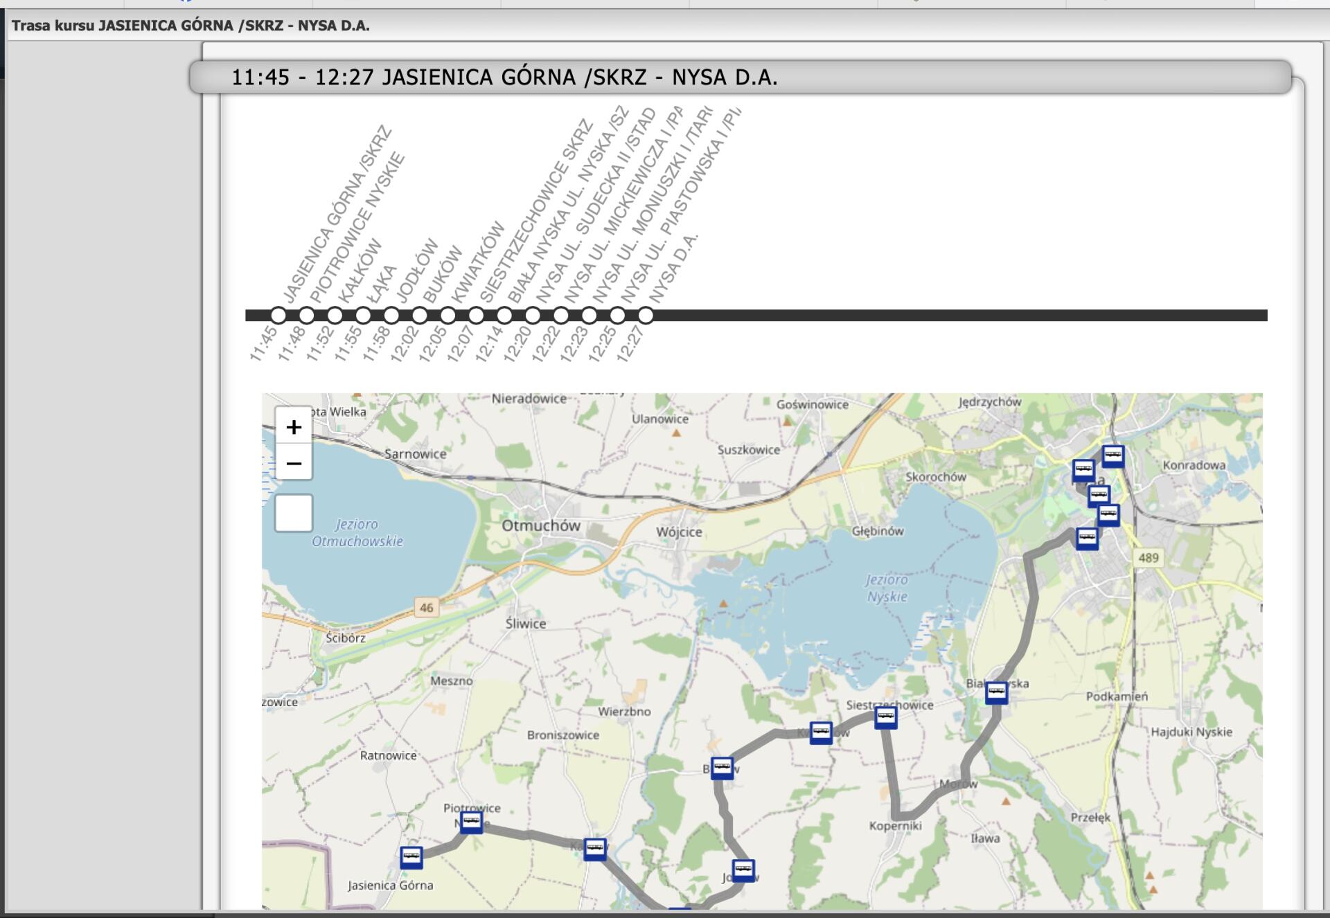Click the Siestrzechowice bus stop icon on map

click(x=885, y=717)
